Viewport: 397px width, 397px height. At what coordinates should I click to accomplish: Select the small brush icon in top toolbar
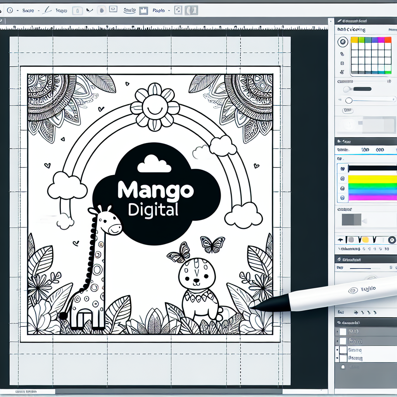pos(90,10)
